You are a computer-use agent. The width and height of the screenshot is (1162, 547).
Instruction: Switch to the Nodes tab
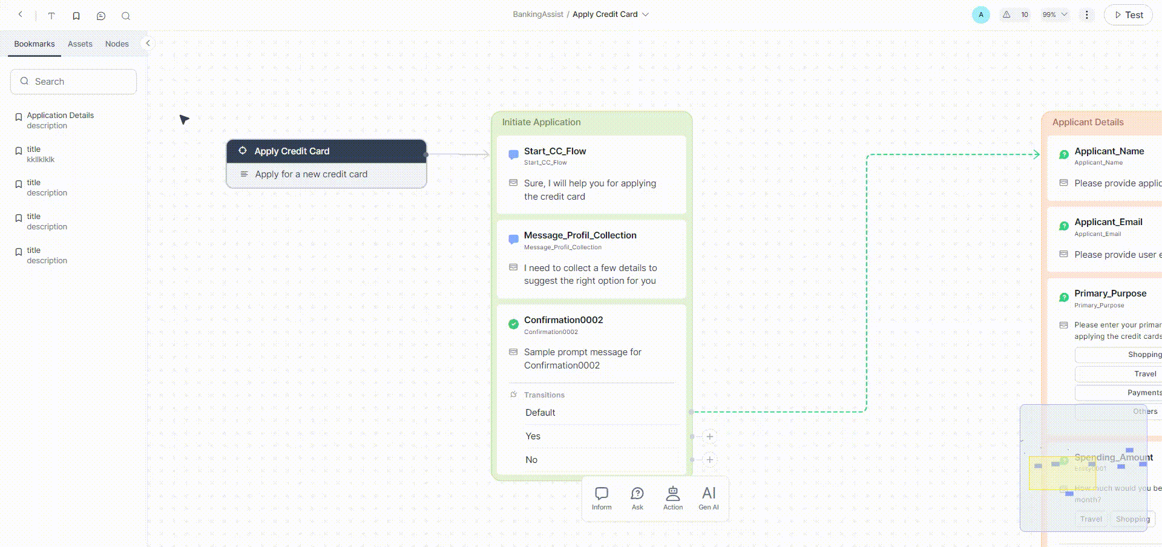(x=117, y=44)
